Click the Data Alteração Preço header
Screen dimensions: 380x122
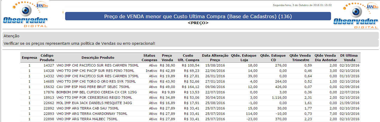(x=215, y=58)
